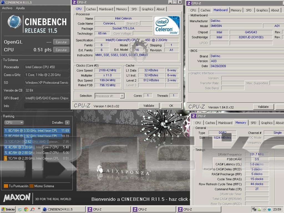
Task: Select the Graphics tab in Mainboard window
Action: [262, 10]
